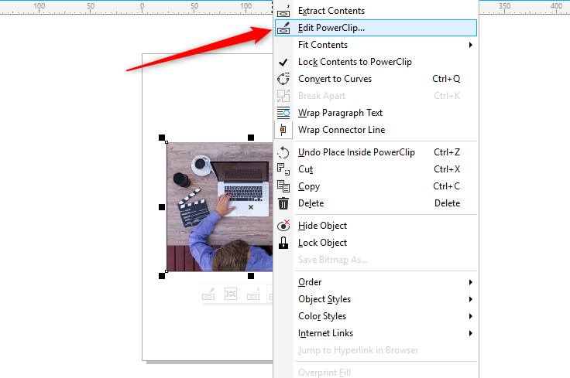The height and width of the screenshot is (378, 570).
Task: Click the Lock Object padlock icon
Action: pyautogui.click(x=283, y=243)
